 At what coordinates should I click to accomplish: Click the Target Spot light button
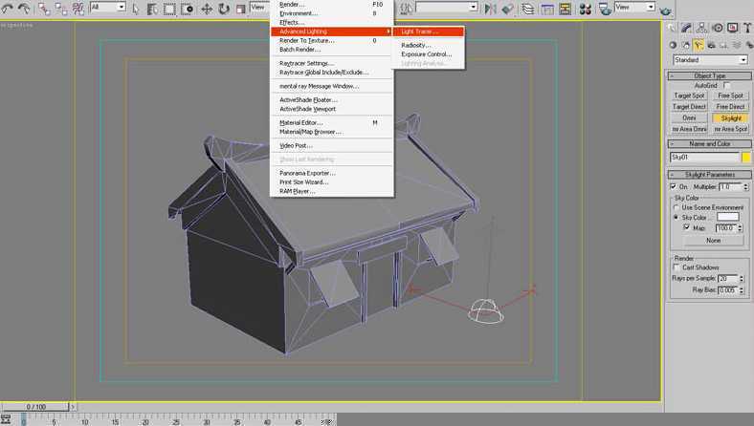689,96
